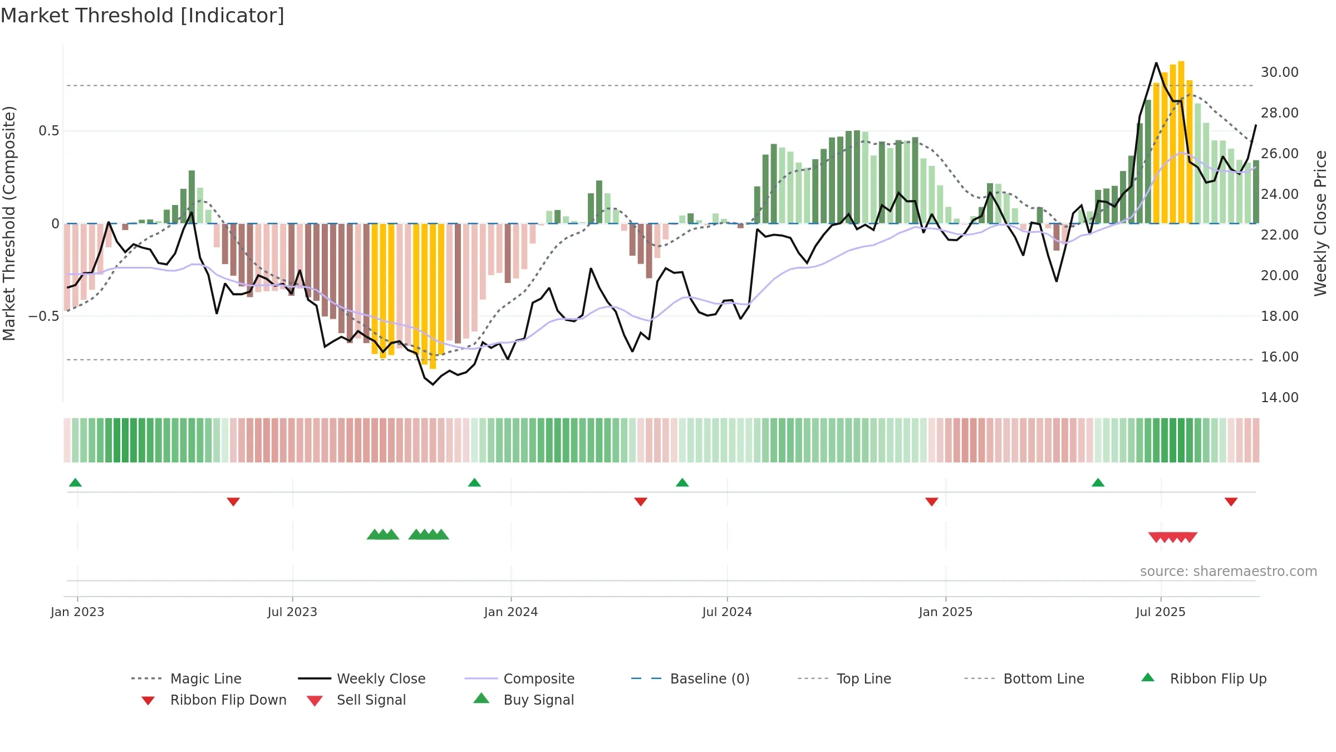Image resolution: width=1336 pixels, height=752 pixels.
Task: Click the Jan 2023 x-axis label
Action: coord(77,612)
